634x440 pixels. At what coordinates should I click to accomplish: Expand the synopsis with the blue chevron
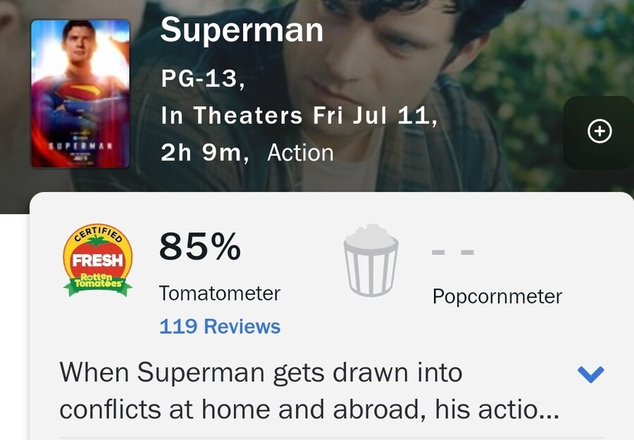(591, 374)
